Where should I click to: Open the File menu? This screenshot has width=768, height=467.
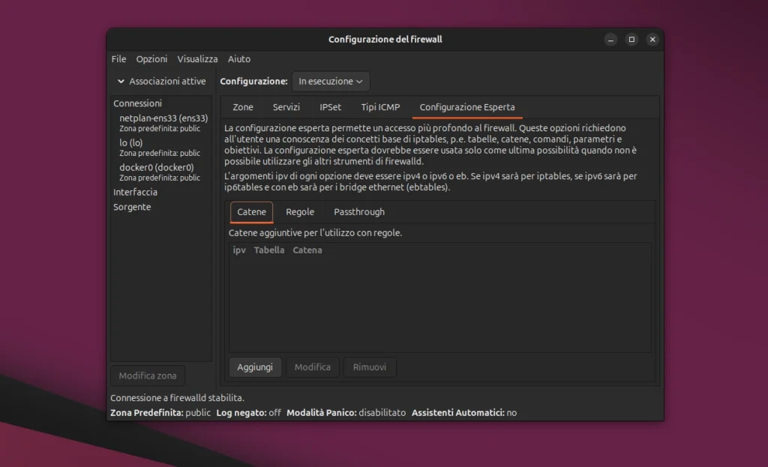click(x=118, y=58)
